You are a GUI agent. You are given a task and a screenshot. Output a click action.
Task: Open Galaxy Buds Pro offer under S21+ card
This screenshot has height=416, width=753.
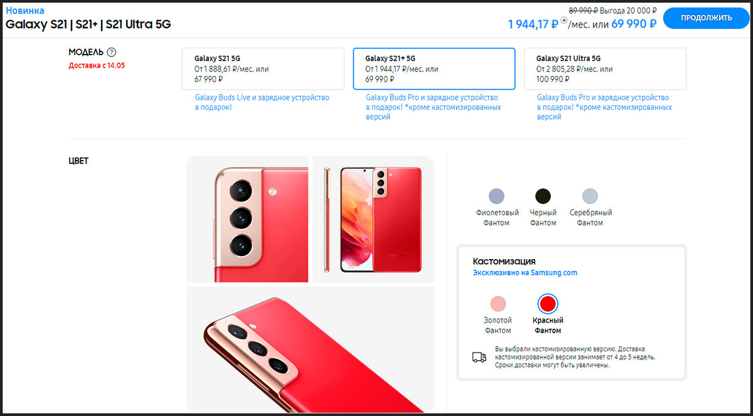[434, 107]
